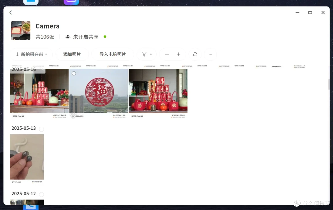Open the first red gift photo from 2025-05-16
This screenshot has width=333, height=210.
[39, 93]
